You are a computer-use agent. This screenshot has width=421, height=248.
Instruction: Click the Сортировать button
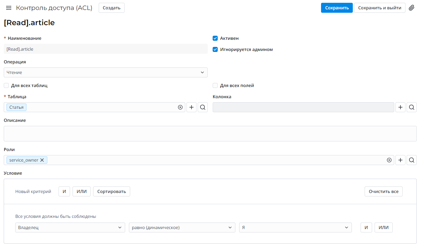point(111,191)
